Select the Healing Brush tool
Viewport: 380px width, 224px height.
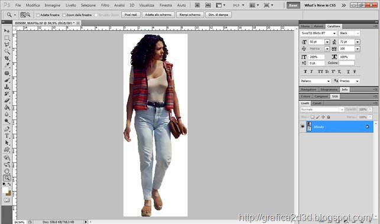click(x=7, y=73)
